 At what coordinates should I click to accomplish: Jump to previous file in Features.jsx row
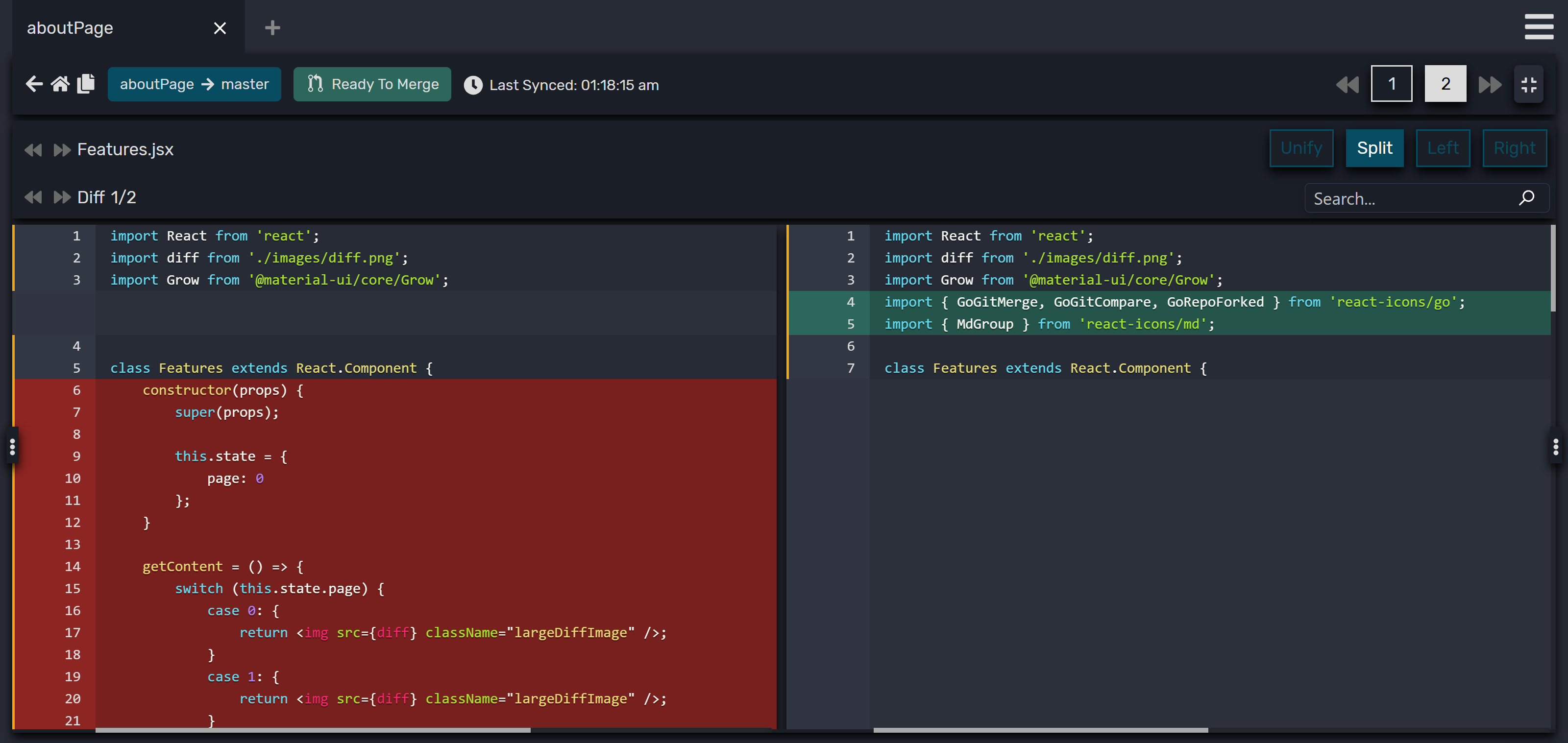[33, 150]
